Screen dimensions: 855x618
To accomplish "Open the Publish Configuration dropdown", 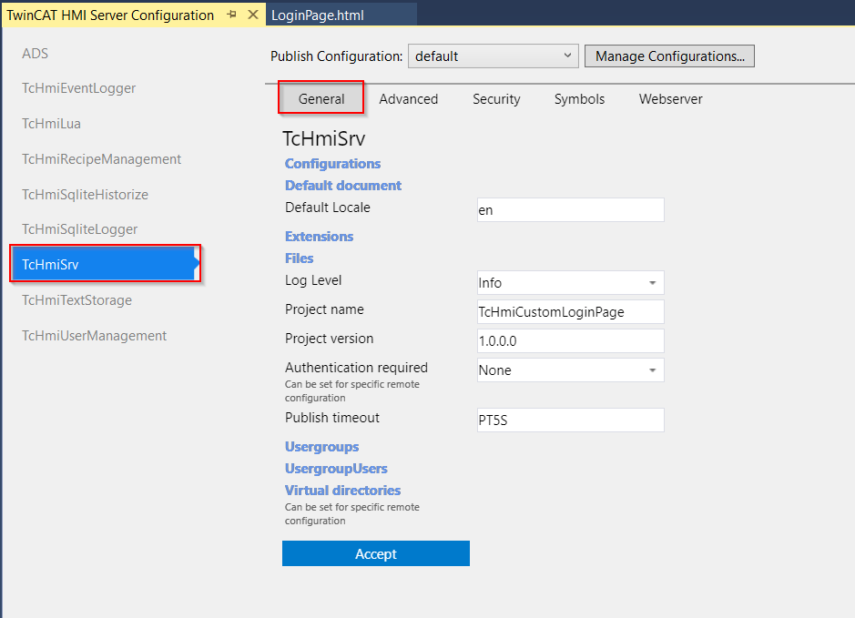I will [493, 56].
